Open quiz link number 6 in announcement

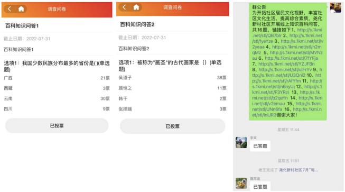(x=291, y=58)
